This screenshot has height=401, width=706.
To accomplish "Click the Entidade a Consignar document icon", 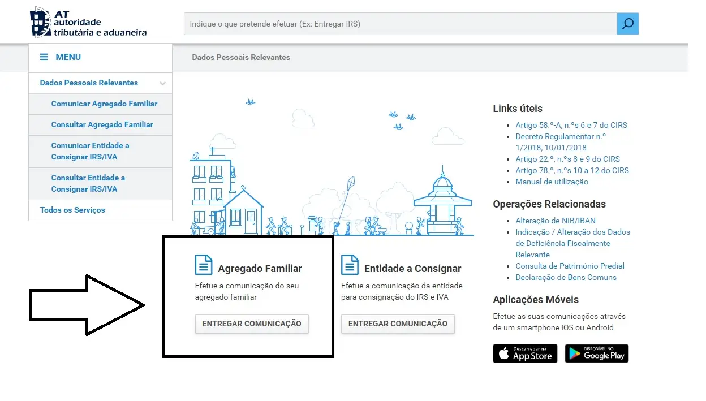I will tap(350, 265).
